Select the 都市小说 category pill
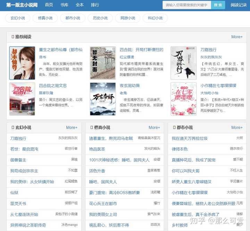 (73, 18)
